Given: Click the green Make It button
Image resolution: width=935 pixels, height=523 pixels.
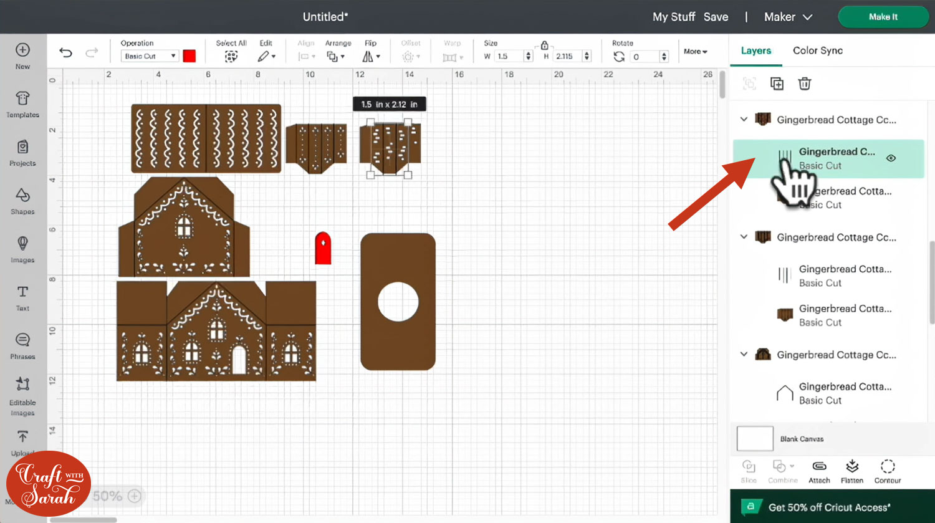Looking at the screenshot, I should [x=883, y=17].
